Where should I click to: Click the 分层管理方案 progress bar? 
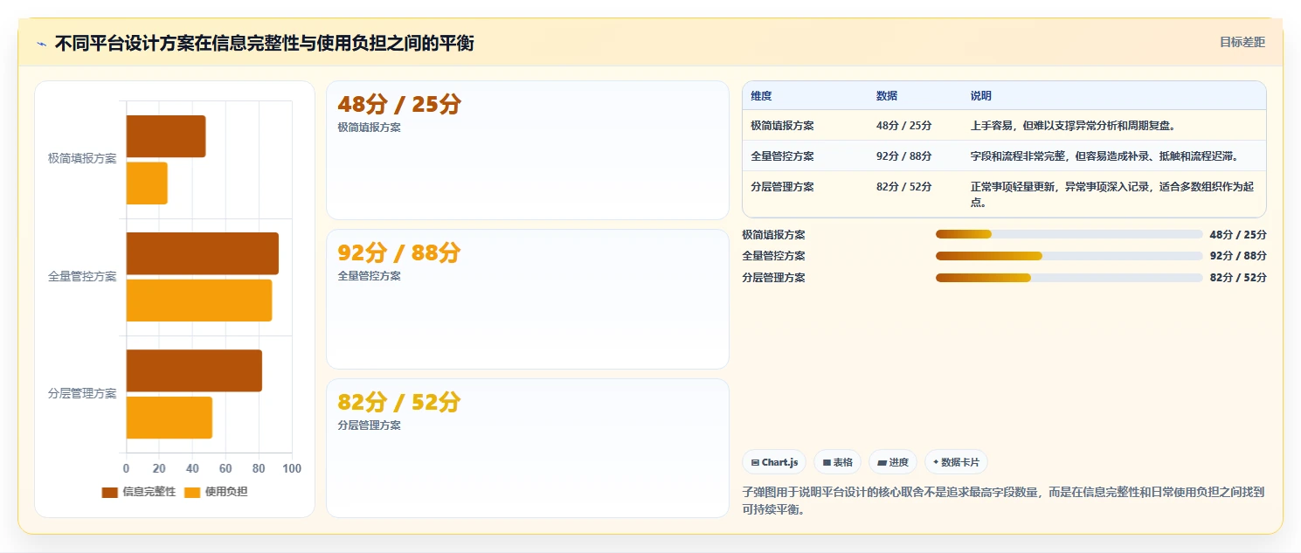click(1069, 278)
